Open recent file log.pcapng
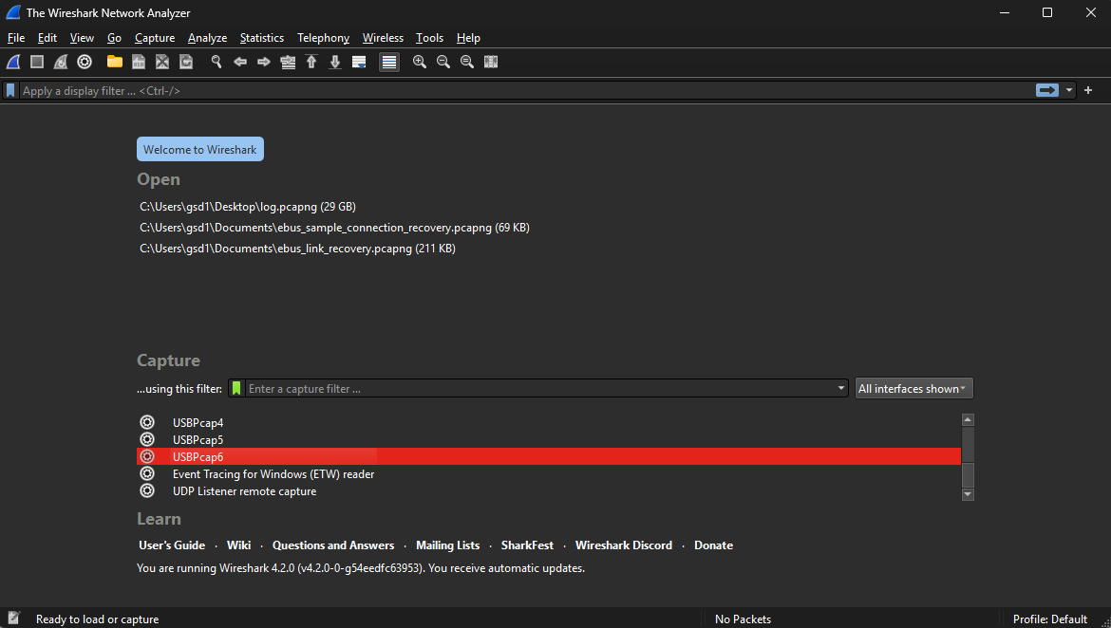Screen dimensions: 1111x628 point(248,207)
